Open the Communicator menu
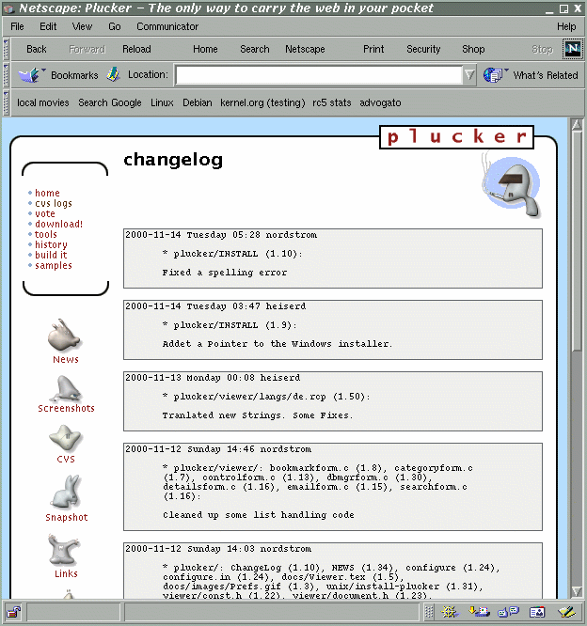Screen dimensions: 587x626 coord(167,26)
